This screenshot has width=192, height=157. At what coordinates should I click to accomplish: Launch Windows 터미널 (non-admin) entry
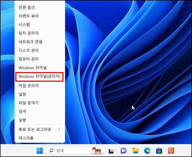click(x=40, y=68)
